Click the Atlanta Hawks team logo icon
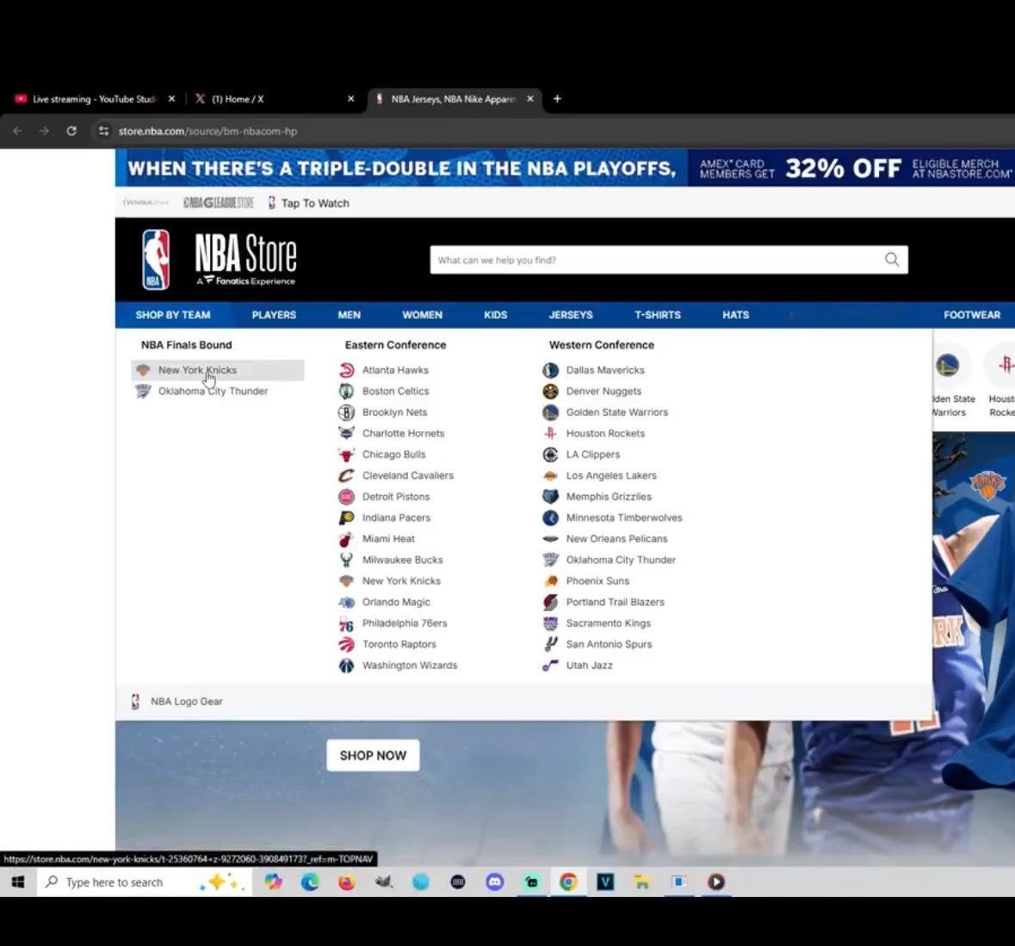 347,370
